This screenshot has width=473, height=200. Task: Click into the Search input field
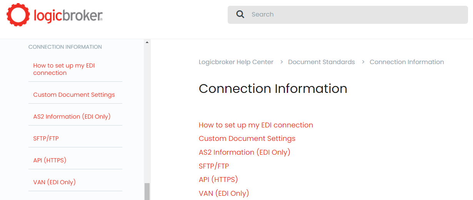point(348,15)
